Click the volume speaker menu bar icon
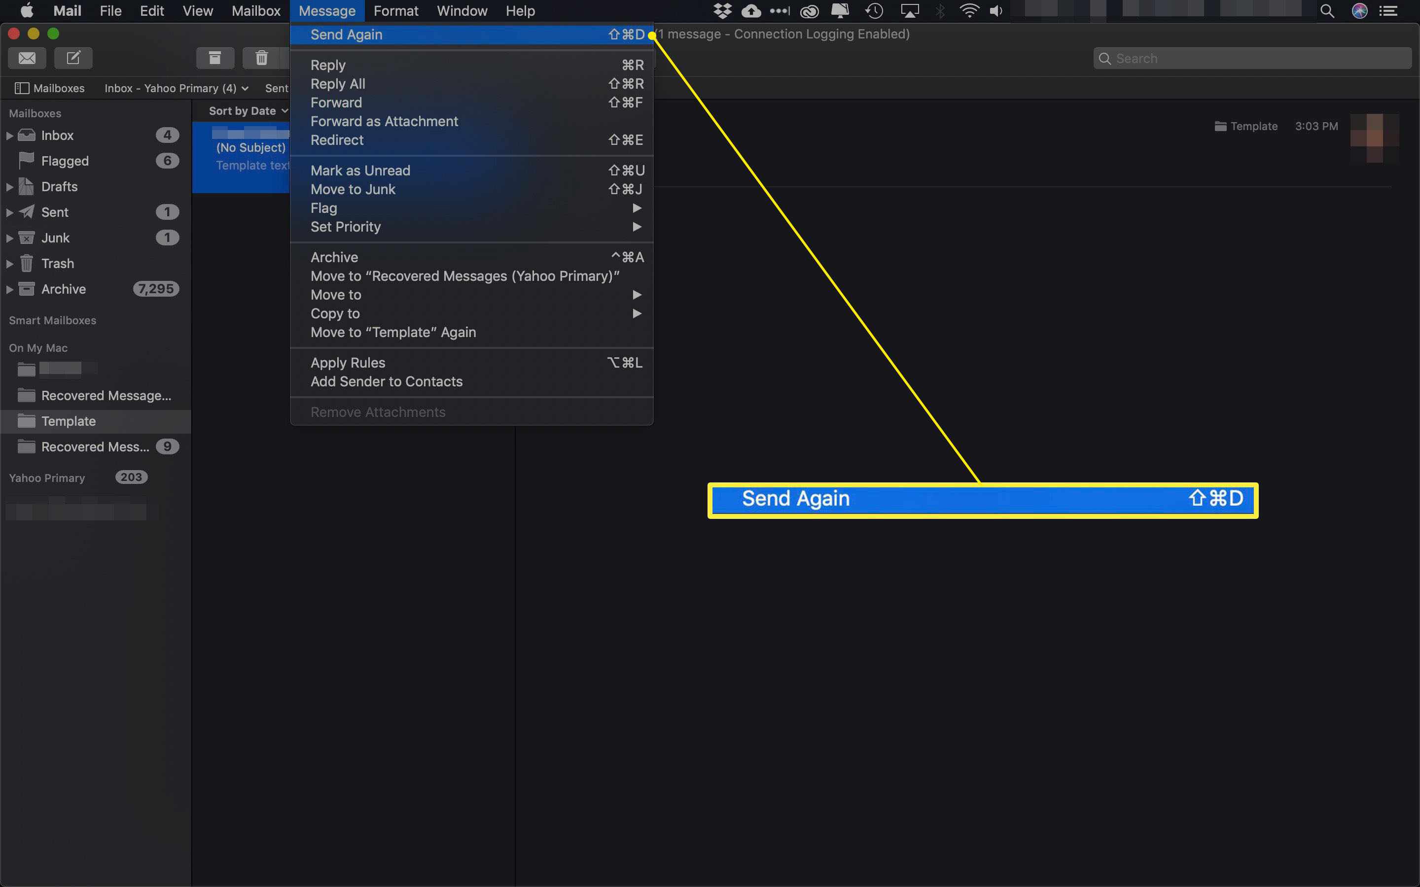 pos(996,10)
